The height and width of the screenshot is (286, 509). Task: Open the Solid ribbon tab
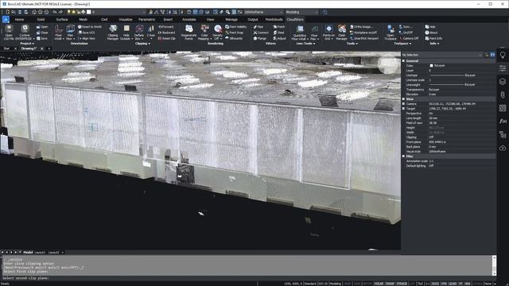point(41,19)
